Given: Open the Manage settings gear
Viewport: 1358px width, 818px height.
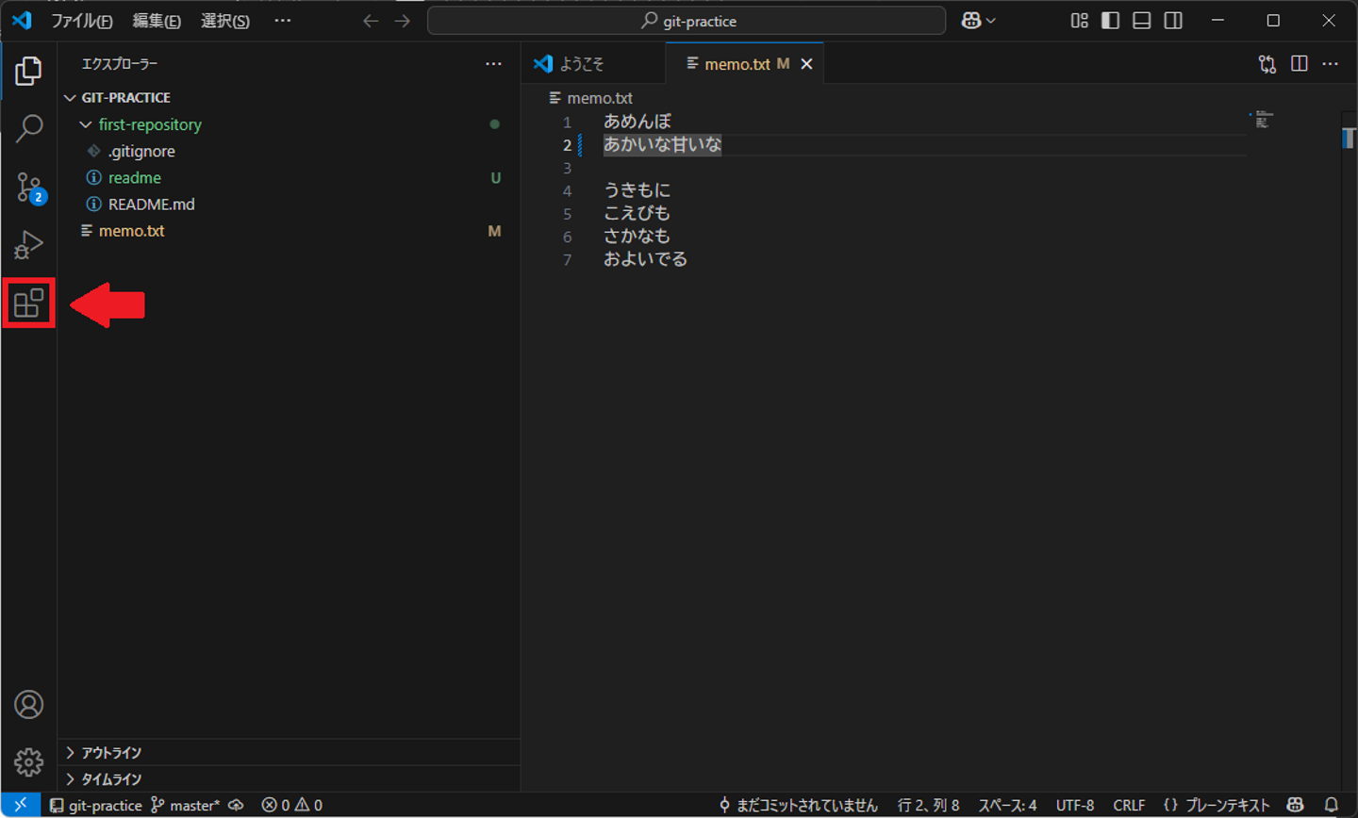Looking at the screenshot, I should (28, 761).
